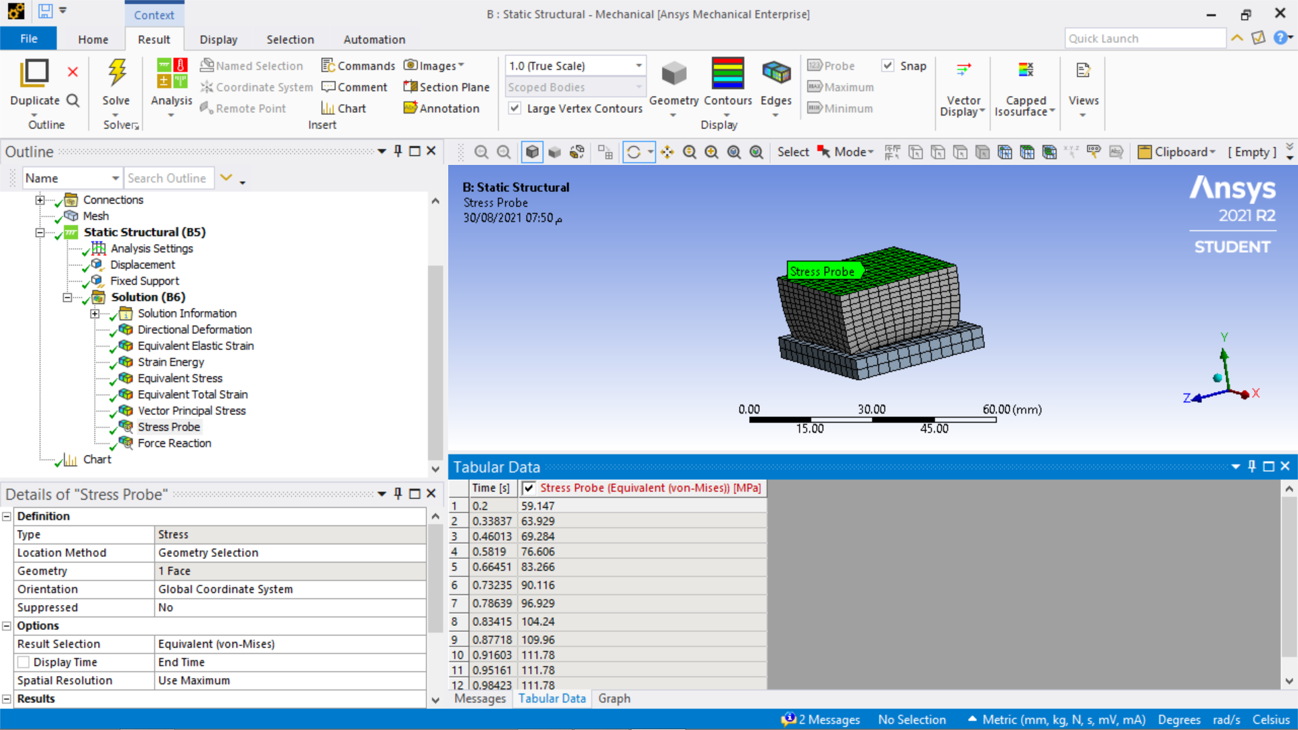
Task: Click the Rotate tool in graphics toolbar
Action: click(x=633, y=152)
